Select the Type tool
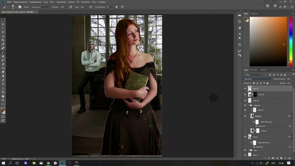 click(x=3, y=84)
